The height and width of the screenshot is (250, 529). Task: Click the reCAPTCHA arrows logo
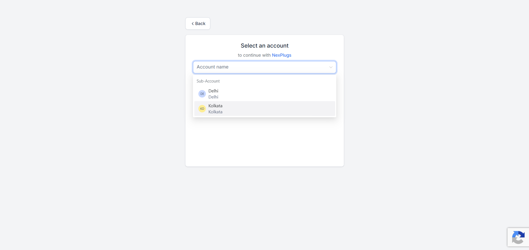[x=518, y=237]
